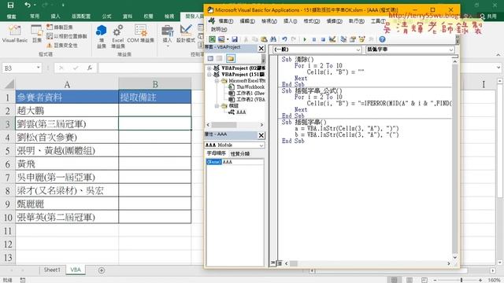Select module AAA in the project tree
The image size is (504, 283).
(241, 112)
